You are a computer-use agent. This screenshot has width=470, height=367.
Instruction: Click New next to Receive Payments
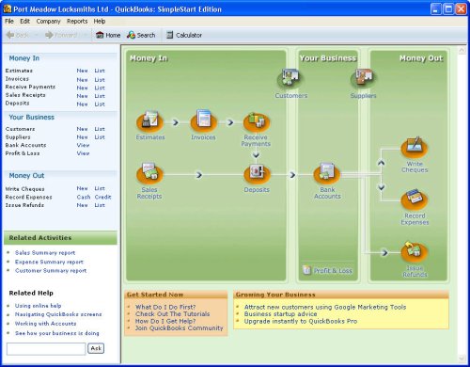(x=82, y=88)
